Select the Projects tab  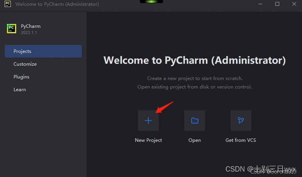[x=43, y=51]
